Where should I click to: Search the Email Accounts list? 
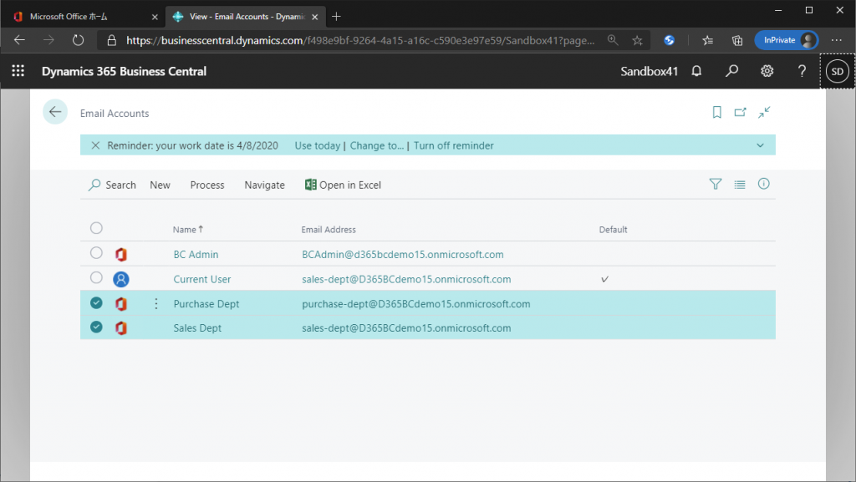coord(112,185)
